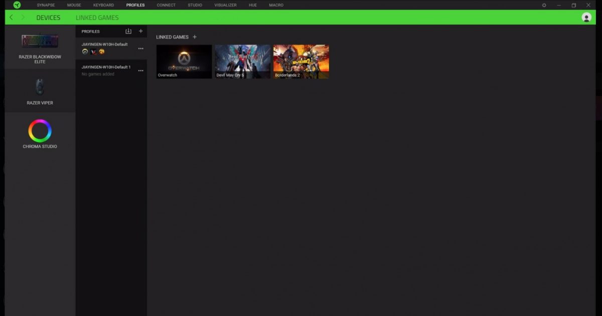Click Overwatch small icon under profile
This screenshot has width=602, height=316.
click(x=85, y=52)
